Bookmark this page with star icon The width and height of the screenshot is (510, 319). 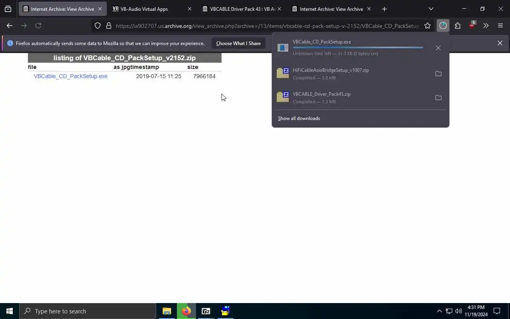tap(428, 26)
